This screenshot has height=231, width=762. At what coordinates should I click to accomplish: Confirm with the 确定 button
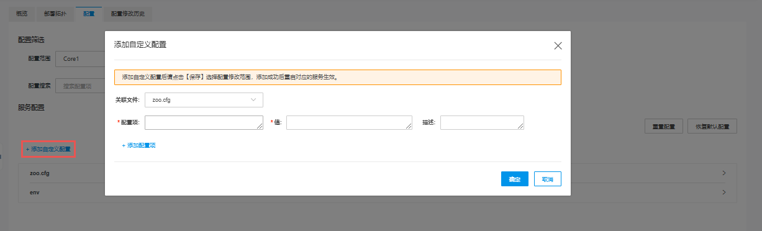[515, 179]
